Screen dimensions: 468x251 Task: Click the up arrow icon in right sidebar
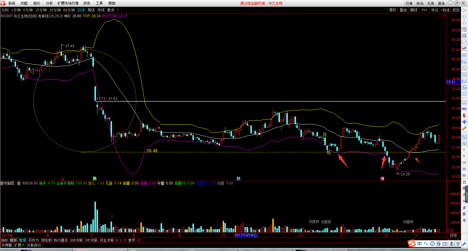click(x=464, y=17)
